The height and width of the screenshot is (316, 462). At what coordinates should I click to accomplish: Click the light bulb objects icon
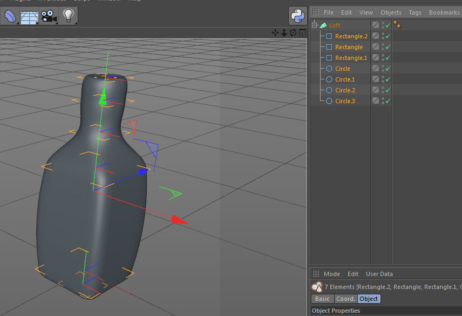tap(69, 16)
